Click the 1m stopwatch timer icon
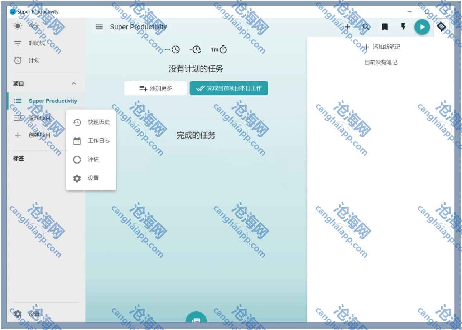The height and width of the screenshot is (330, 462). [219, 49]
